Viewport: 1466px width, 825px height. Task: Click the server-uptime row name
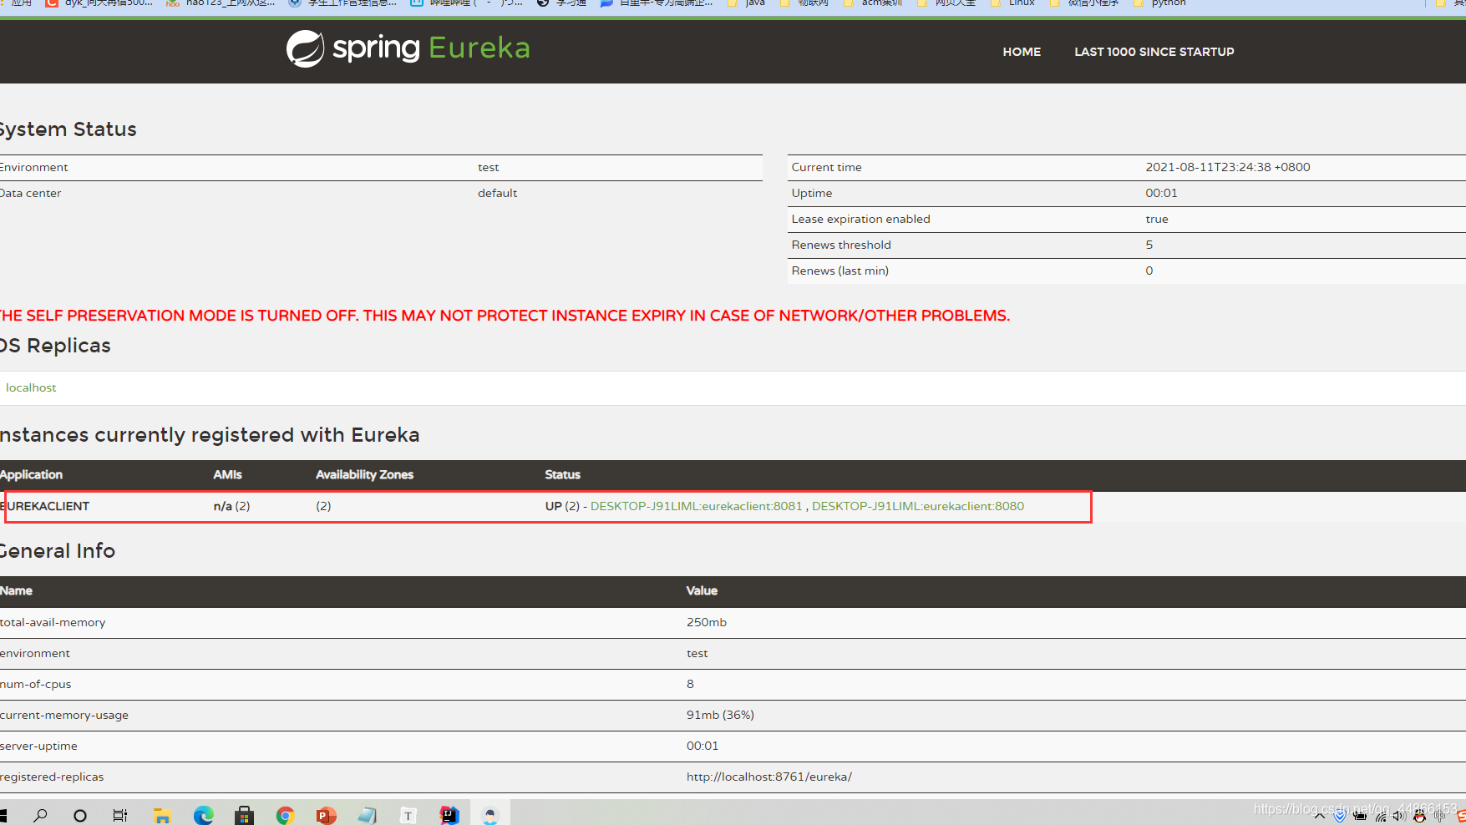click(x=38, y=746)
